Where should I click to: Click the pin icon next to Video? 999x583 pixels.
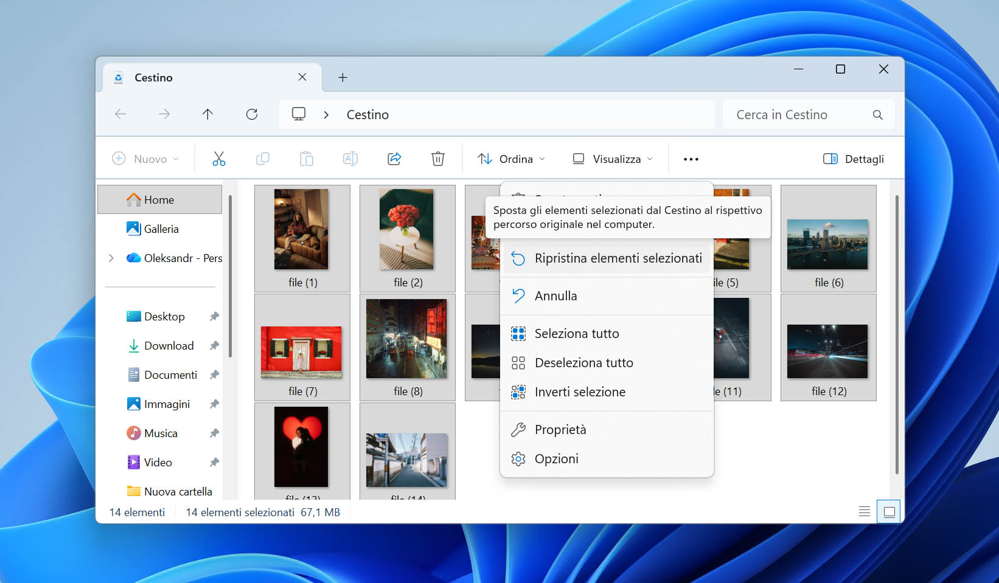214,462
